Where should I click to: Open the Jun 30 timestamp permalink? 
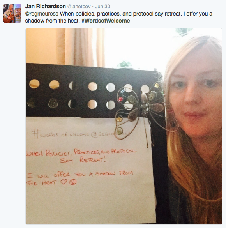102,7
